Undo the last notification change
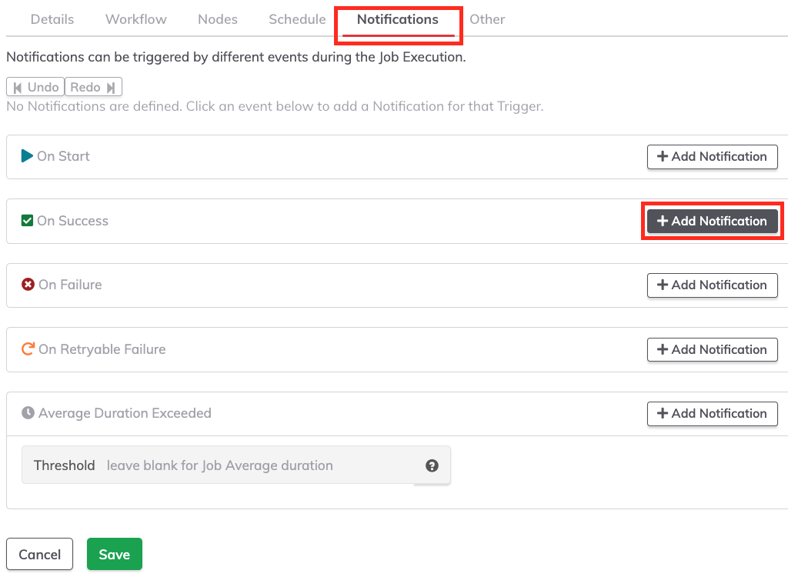Image resolution: width=788 pixels, height=577 pixels. click(x=35, y=87)
